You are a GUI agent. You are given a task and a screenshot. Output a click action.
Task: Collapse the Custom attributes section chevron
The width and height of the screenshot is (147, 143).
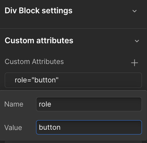click(137, 41)
